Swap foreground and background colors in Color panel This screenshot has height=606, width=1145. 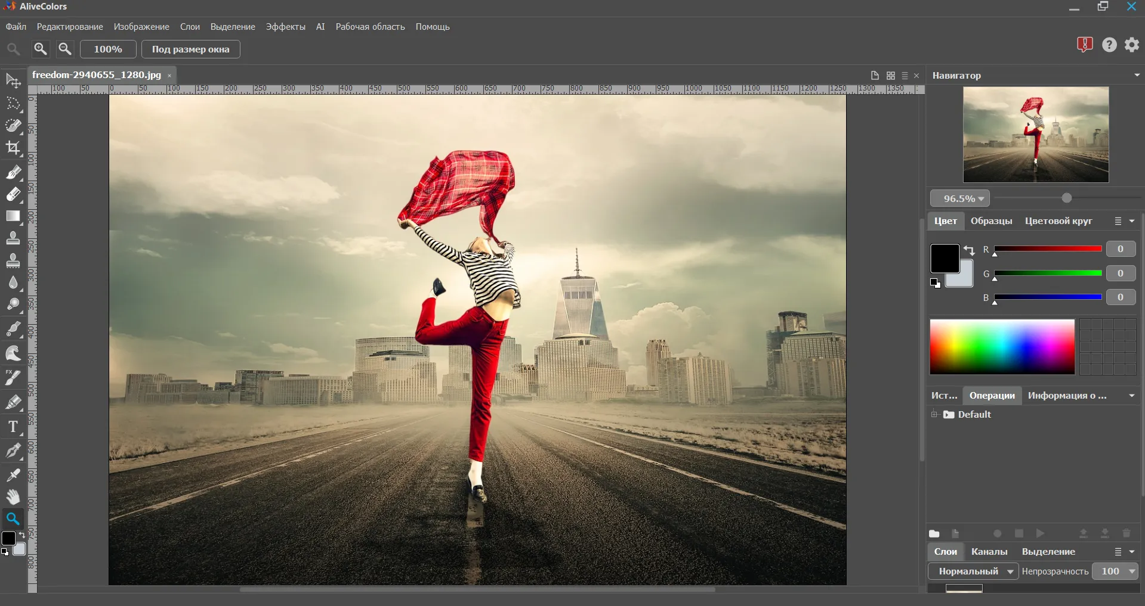coord(969,250)
